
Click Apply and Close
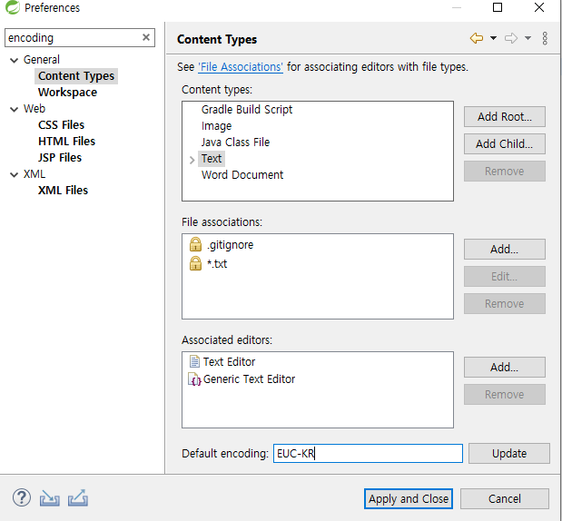pyautogui.click(x=409, y=498)
